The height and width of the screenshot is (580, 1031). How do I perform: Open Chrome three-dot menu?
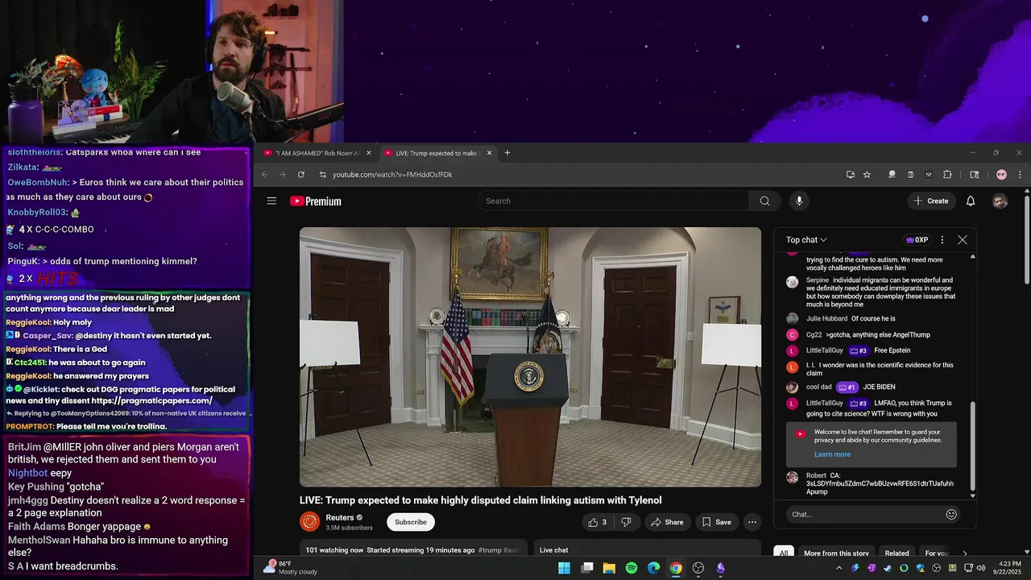(x=1020, y=175)
